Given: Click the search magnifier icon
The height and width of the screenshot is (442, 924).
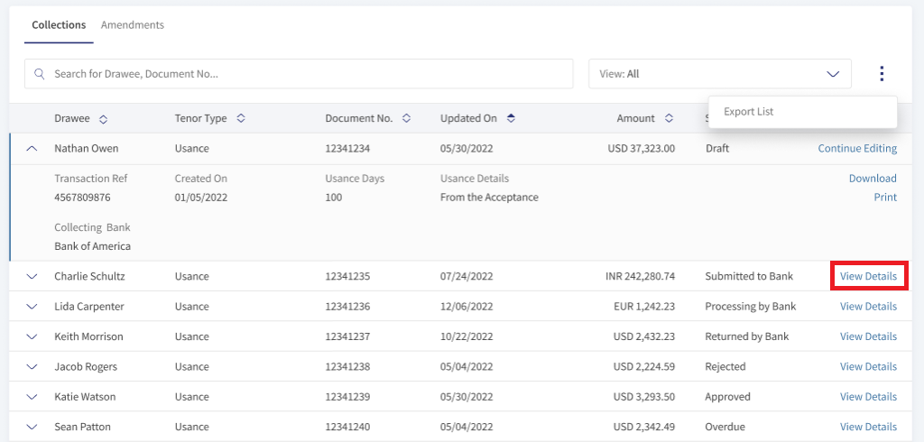Looking at the screenshot, I should 40,74.
